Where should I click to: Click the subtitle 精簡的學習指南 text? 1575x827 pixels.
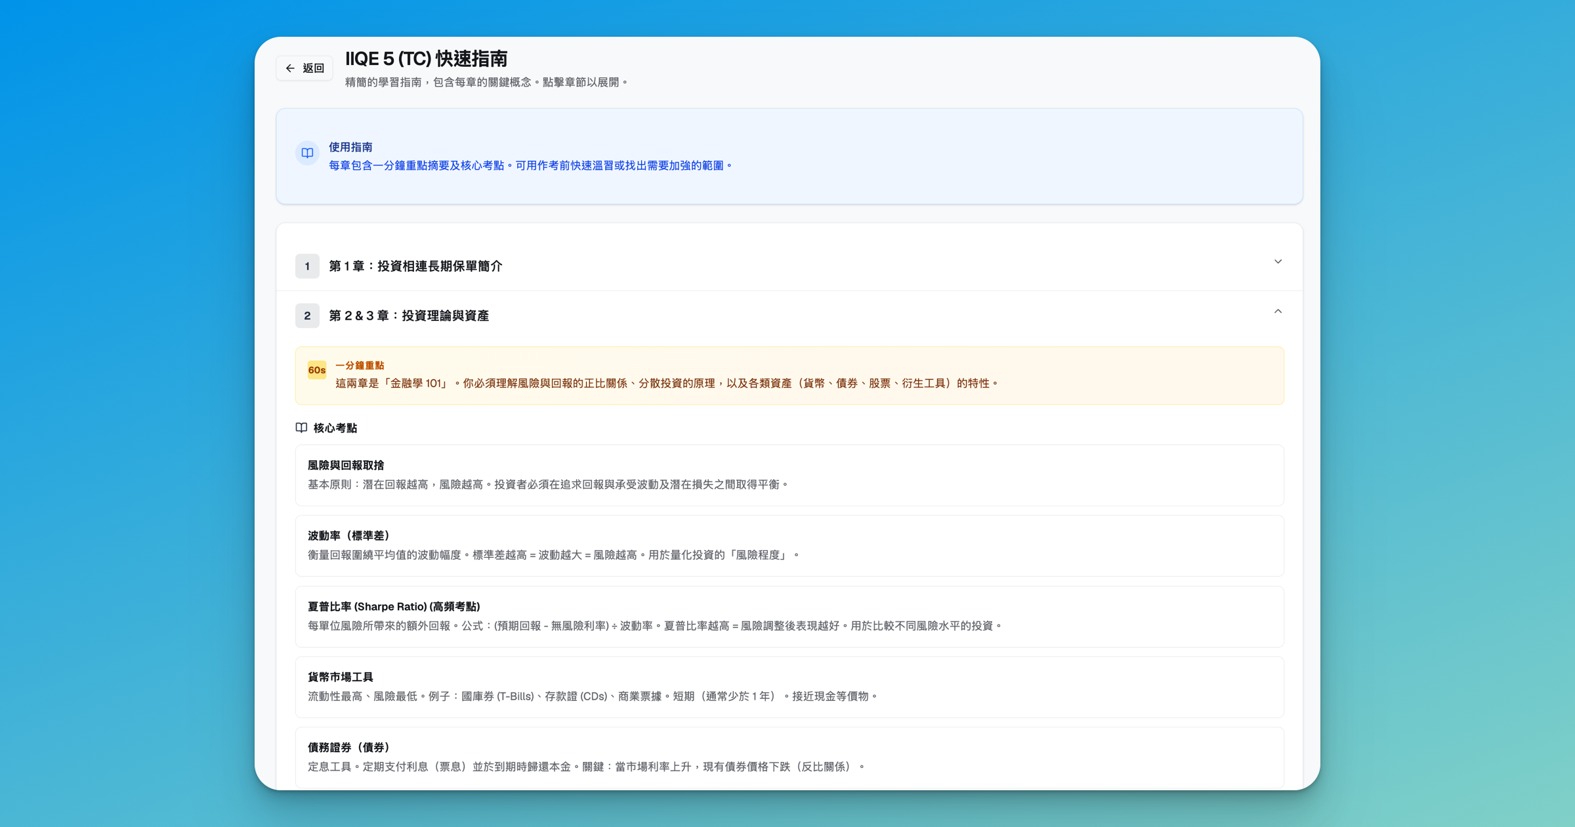(x=487, y=82)
